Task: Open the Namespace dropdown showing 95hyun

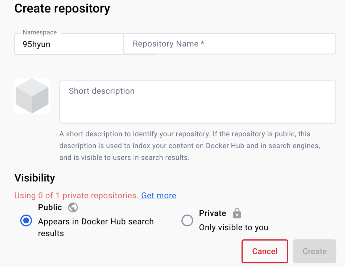Action: [x=69, y=44]
